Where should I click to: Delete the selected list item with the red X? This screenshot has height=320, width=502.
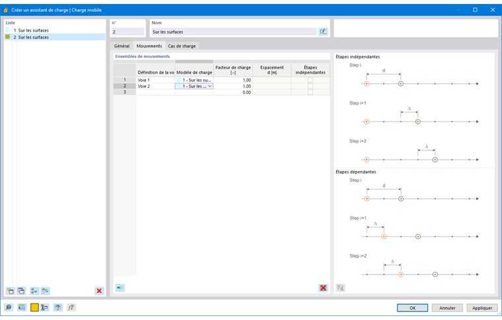pyautogui.click(x=99, y=290)
